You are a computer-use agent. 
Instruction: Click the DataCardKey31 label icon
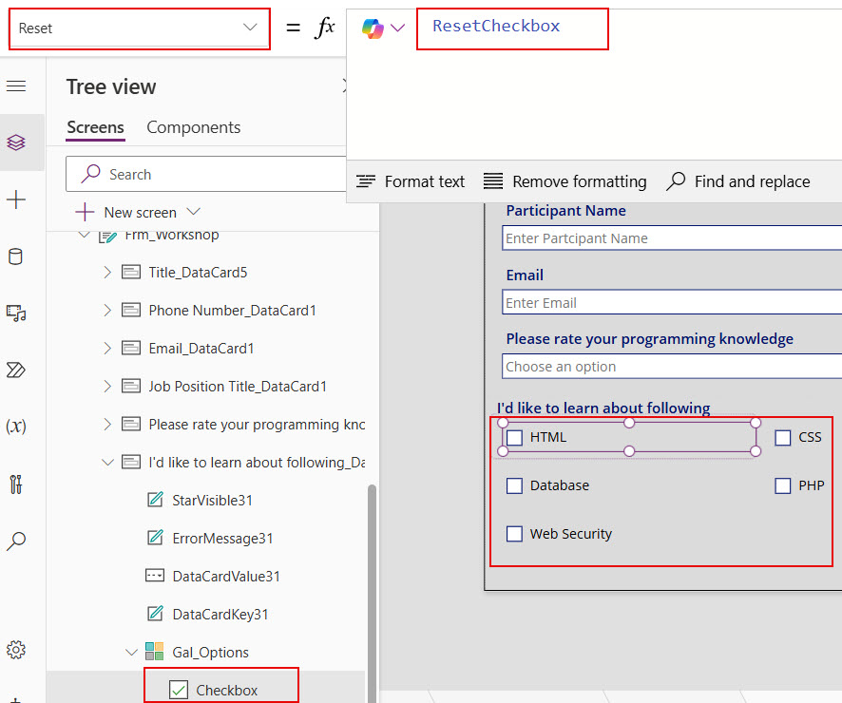click(x=155, y=614)
